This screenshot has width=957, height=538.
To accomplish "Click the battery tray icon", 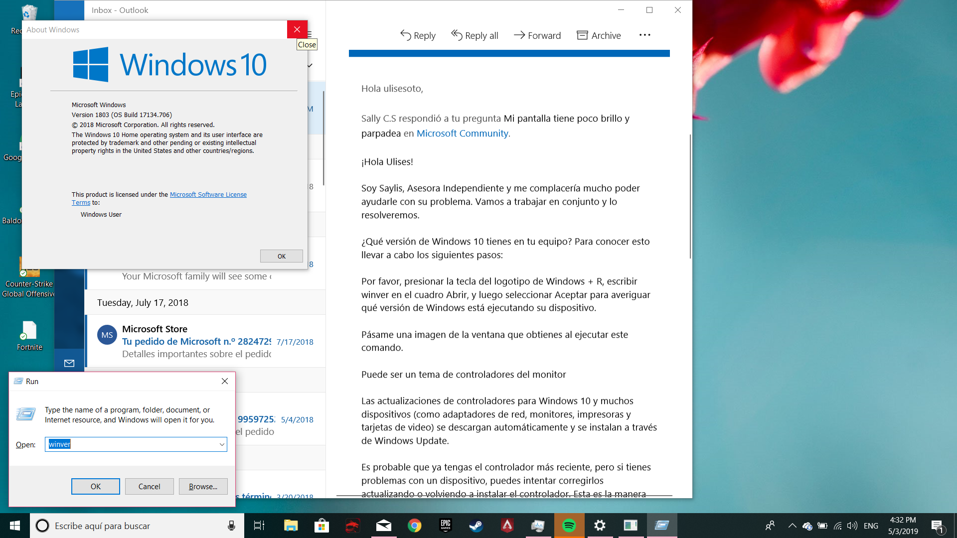I will click(x=822, y=526).
